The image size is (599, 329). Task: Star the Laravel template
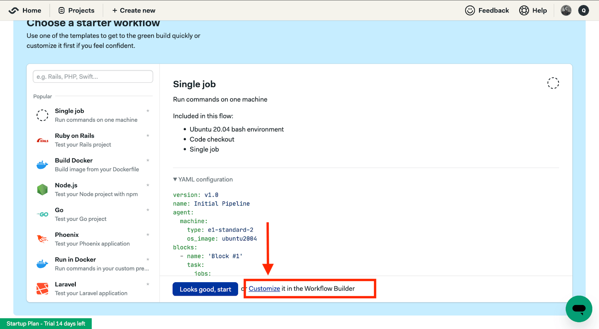click(148, 284)
